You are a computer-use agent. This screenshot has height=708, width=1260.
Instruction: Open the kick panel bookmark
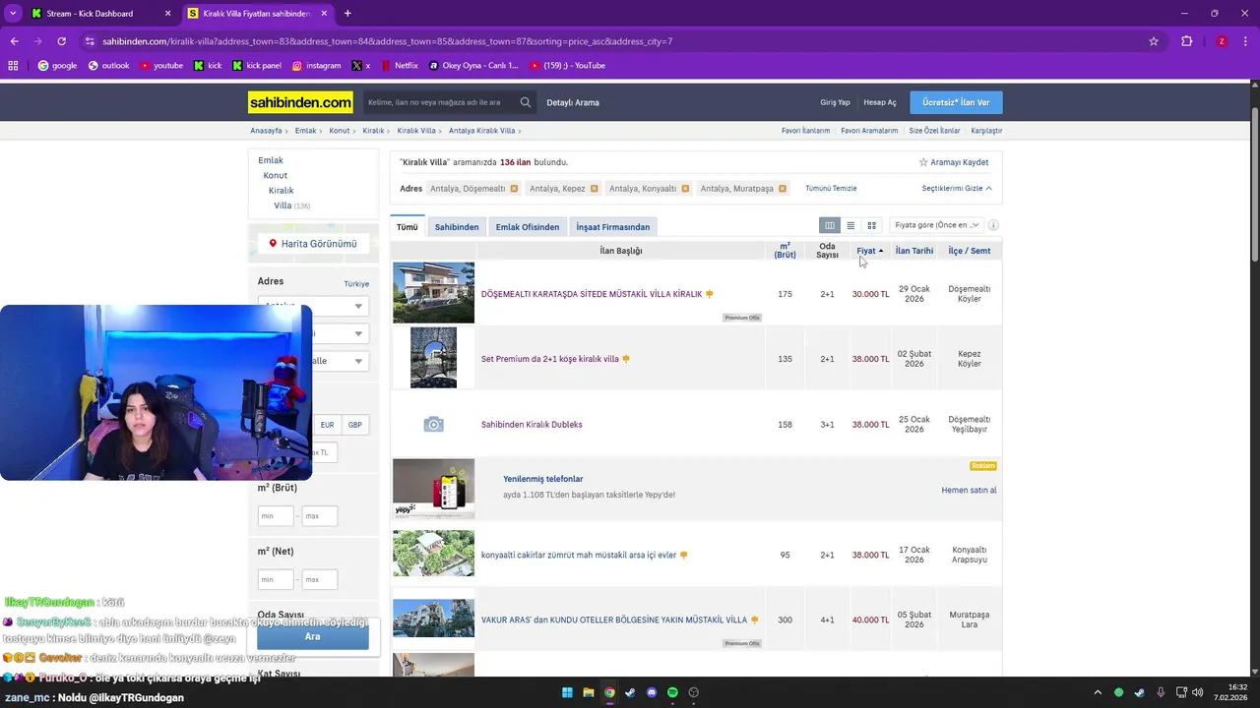(257, 66)
